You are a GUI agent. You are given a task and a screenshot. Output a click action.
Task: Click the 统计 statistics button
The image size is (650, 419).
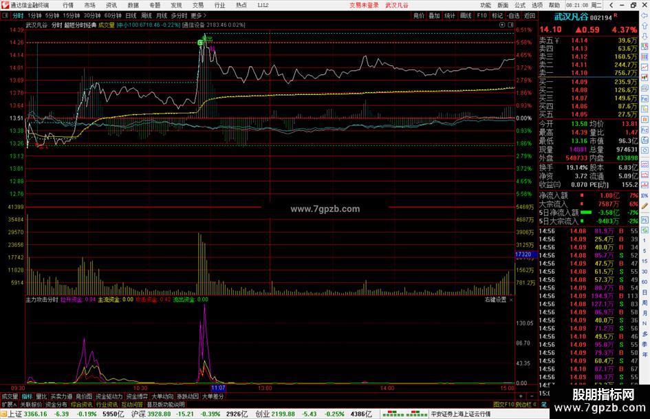(450, 16)
